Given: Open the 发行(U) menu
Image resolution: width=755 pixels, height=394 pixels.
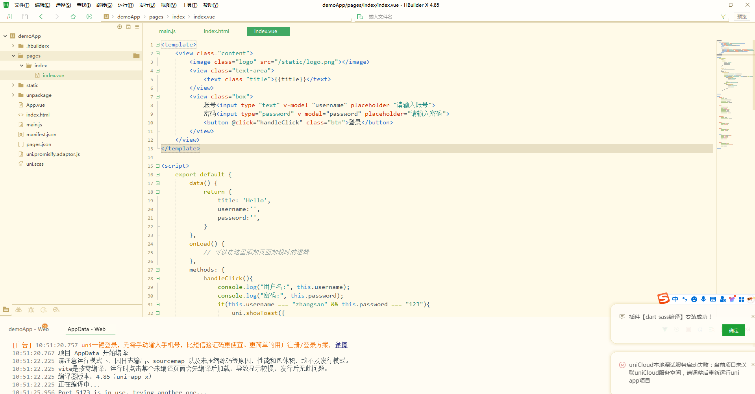Looking at the screenshot, I should point(147,5).
